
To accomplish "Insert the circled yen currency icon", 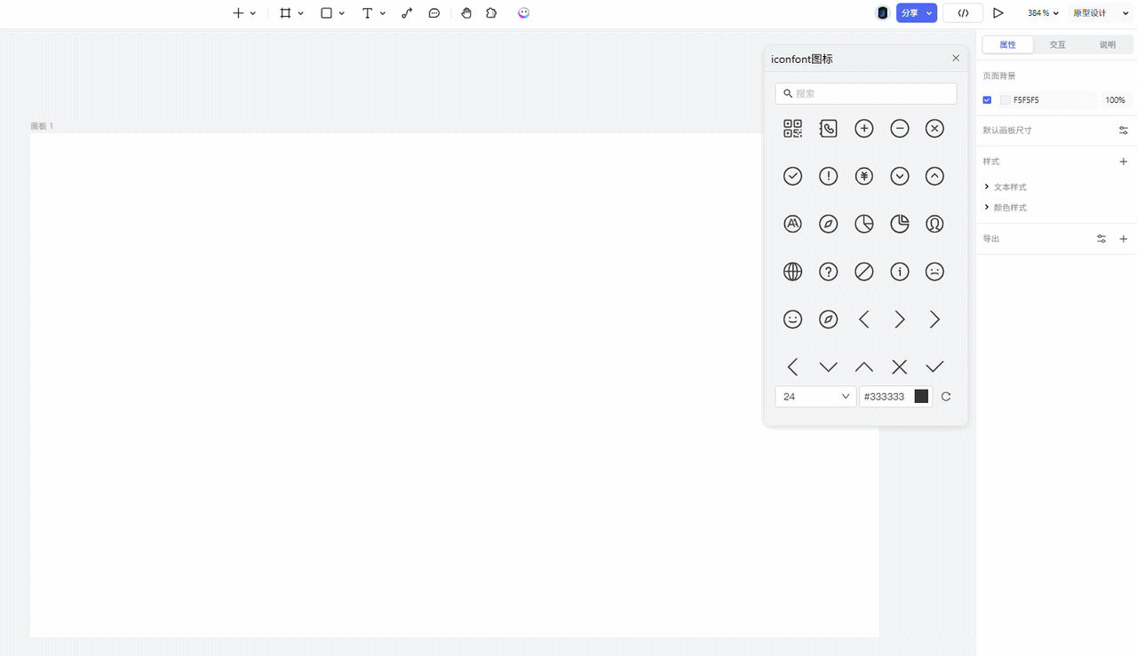I will click(864, 177).
